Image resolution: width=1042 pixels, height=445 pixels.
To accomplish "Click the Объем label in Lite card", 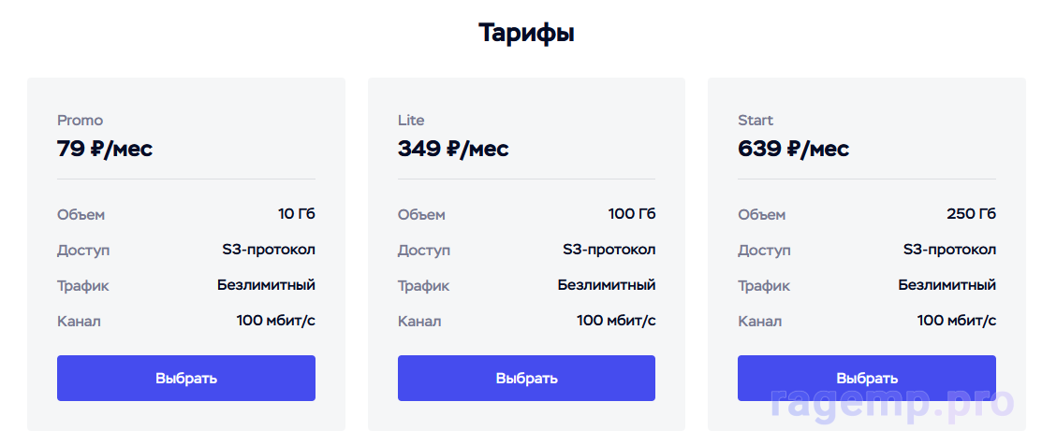I will pyautogui.click(x=421, y=214).
